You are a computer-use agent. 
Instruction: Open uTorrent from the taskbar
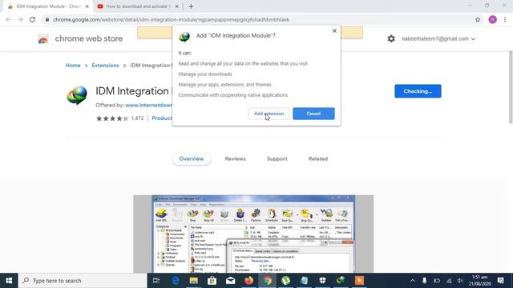click(285, 281)
